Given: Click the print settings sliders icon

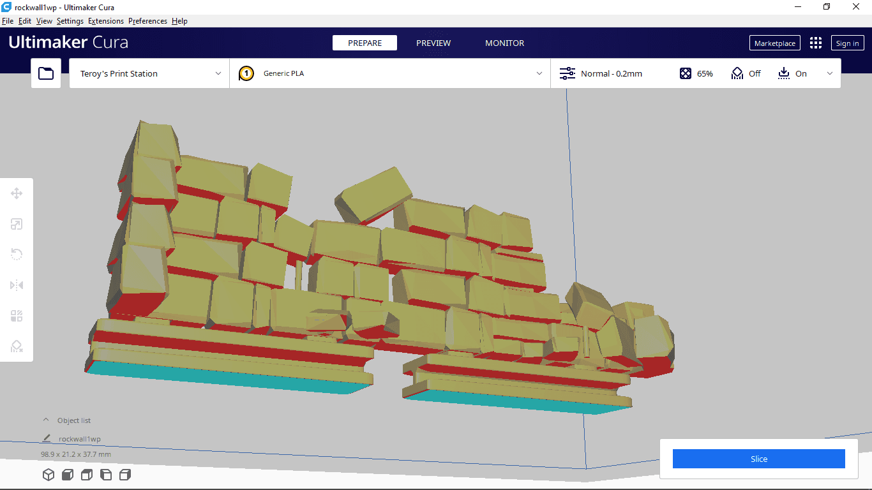Looking at the screenshot, I should click(x=568, y=73).
